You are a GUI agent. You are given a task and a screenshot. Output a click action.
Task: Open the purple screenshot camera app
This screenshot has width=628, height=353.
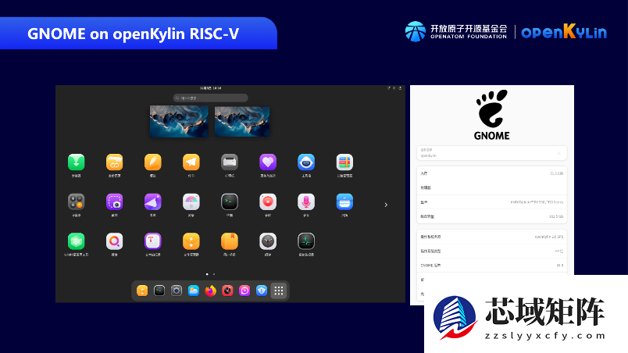click(x=115, y=202)
